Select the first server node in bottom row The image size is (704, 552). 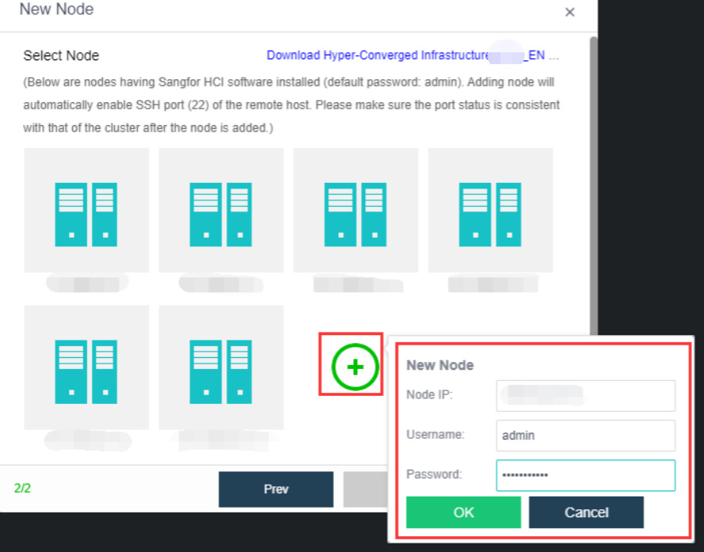[x=86, y=367]
